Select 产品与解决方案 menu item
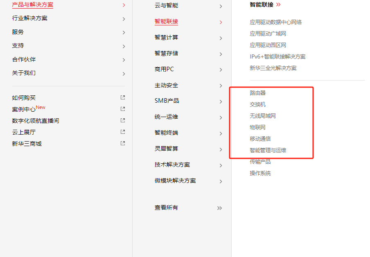The height and width of the screenshot is (257, 370). point(33,5)
